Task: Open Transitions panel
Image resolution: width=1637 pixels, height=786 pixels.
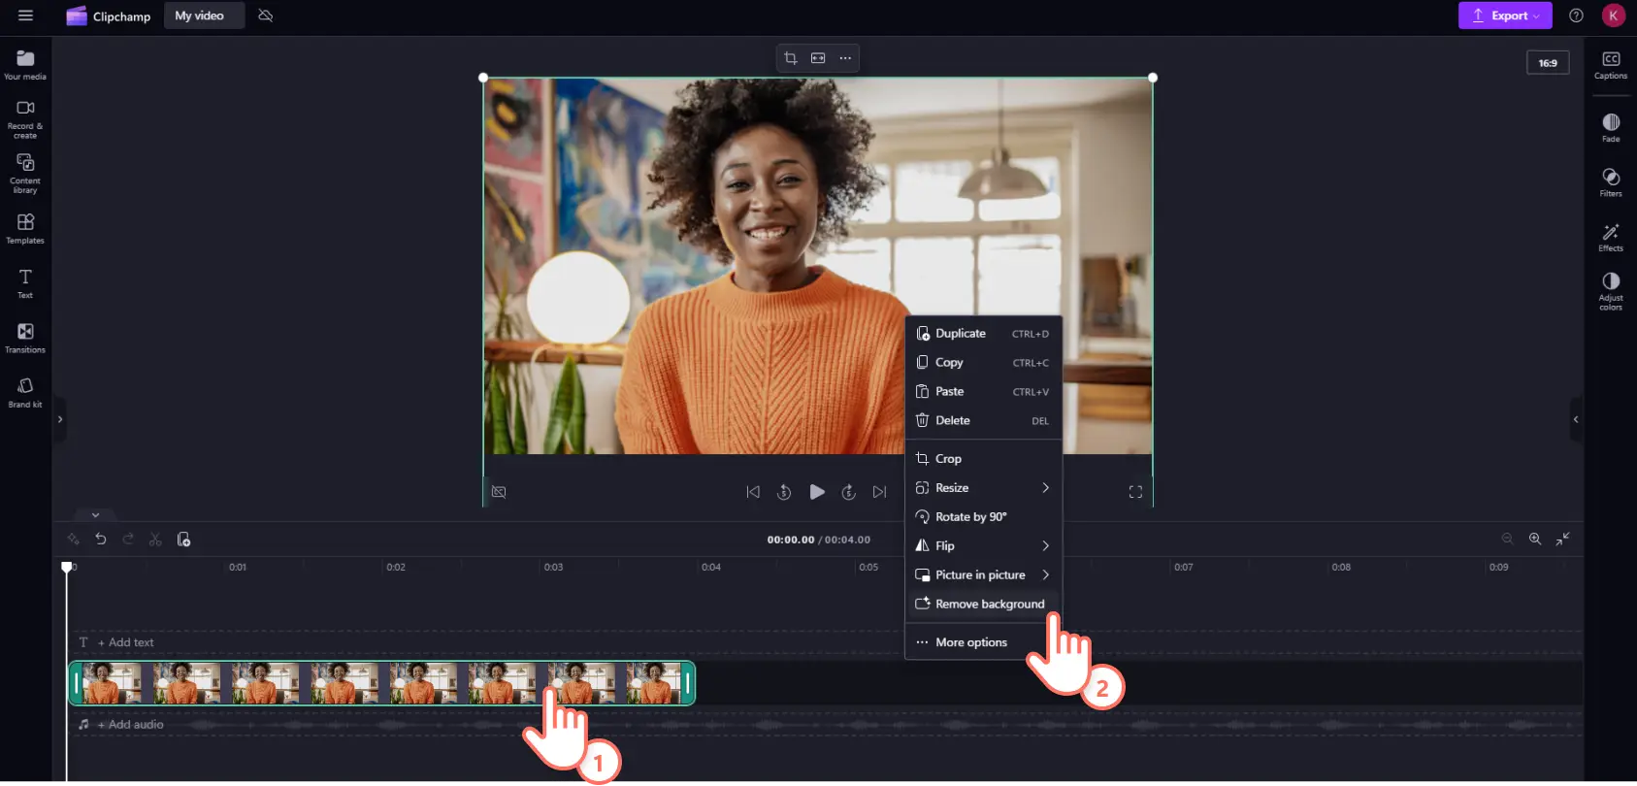Action: tap(25, 338)
